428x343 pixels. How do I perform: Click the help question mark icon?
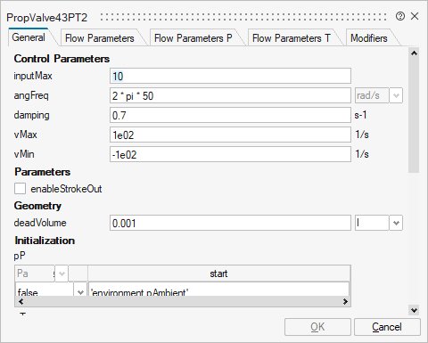(x=400, y=16)
